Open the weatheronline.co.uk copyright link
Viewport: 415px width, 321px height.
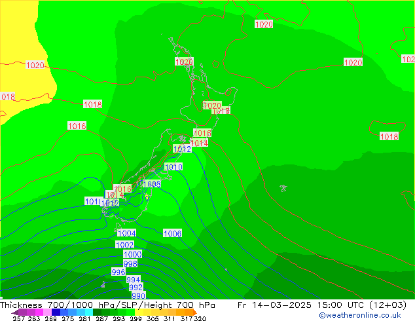pyautogui.click(x=359, y=315)
